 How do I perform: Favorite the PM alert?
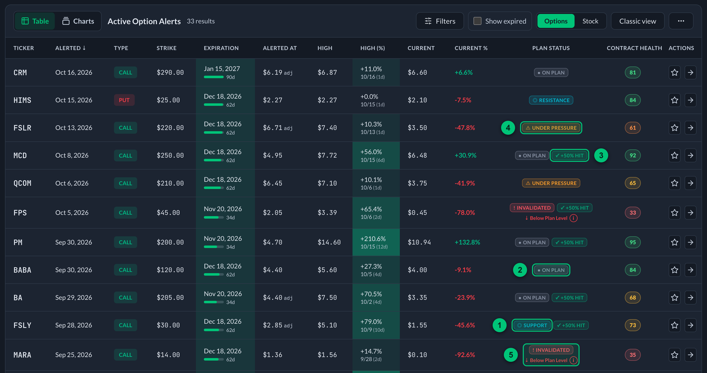click(x=674, y=242)
